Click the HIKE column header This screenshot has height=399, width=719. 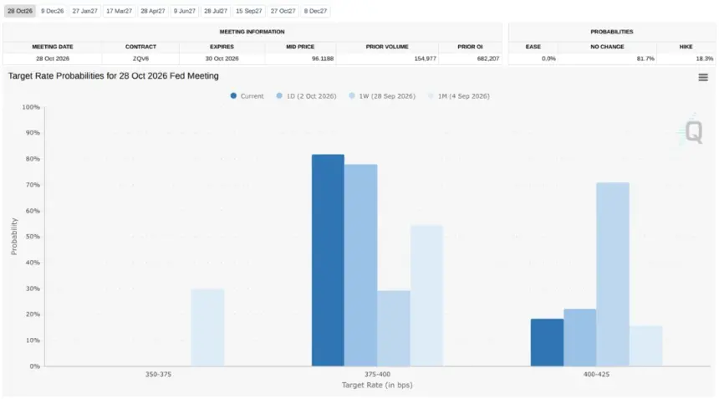point(686,47)
